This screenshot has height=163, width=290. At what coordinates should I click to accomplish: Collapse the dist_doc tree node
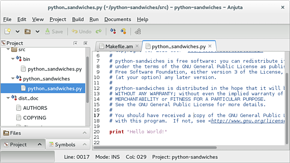tap(7, 98)
